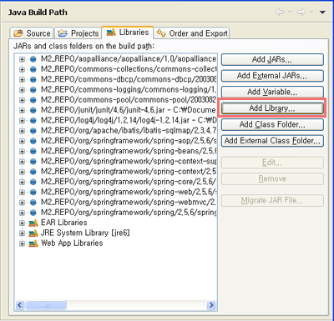Screen dimensions: 334x321
Task: Expand the Web App Libraries node
Action: click(22, 243)
